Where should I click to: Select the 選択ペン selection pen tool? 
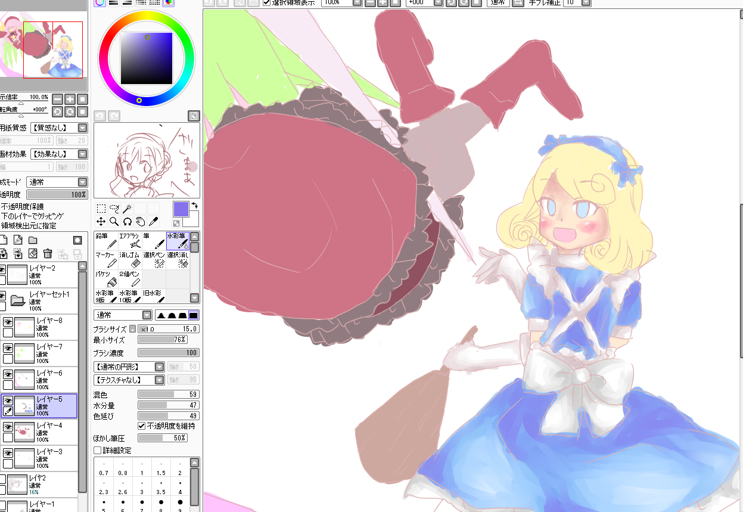154,260
